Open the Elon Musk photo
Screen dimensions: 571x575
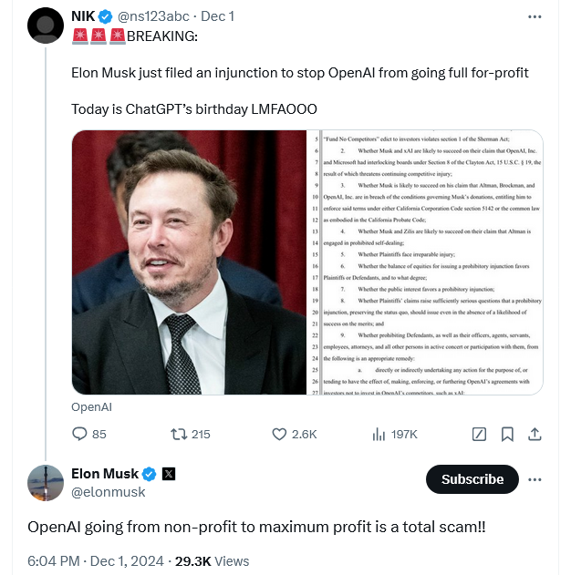pyautogui.click(x=189, y=262)
